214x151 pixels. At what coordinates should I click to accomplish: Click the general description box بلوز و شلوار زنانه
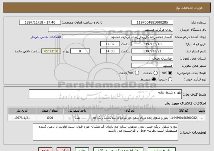pyautogui.click(x=105, y=94)
